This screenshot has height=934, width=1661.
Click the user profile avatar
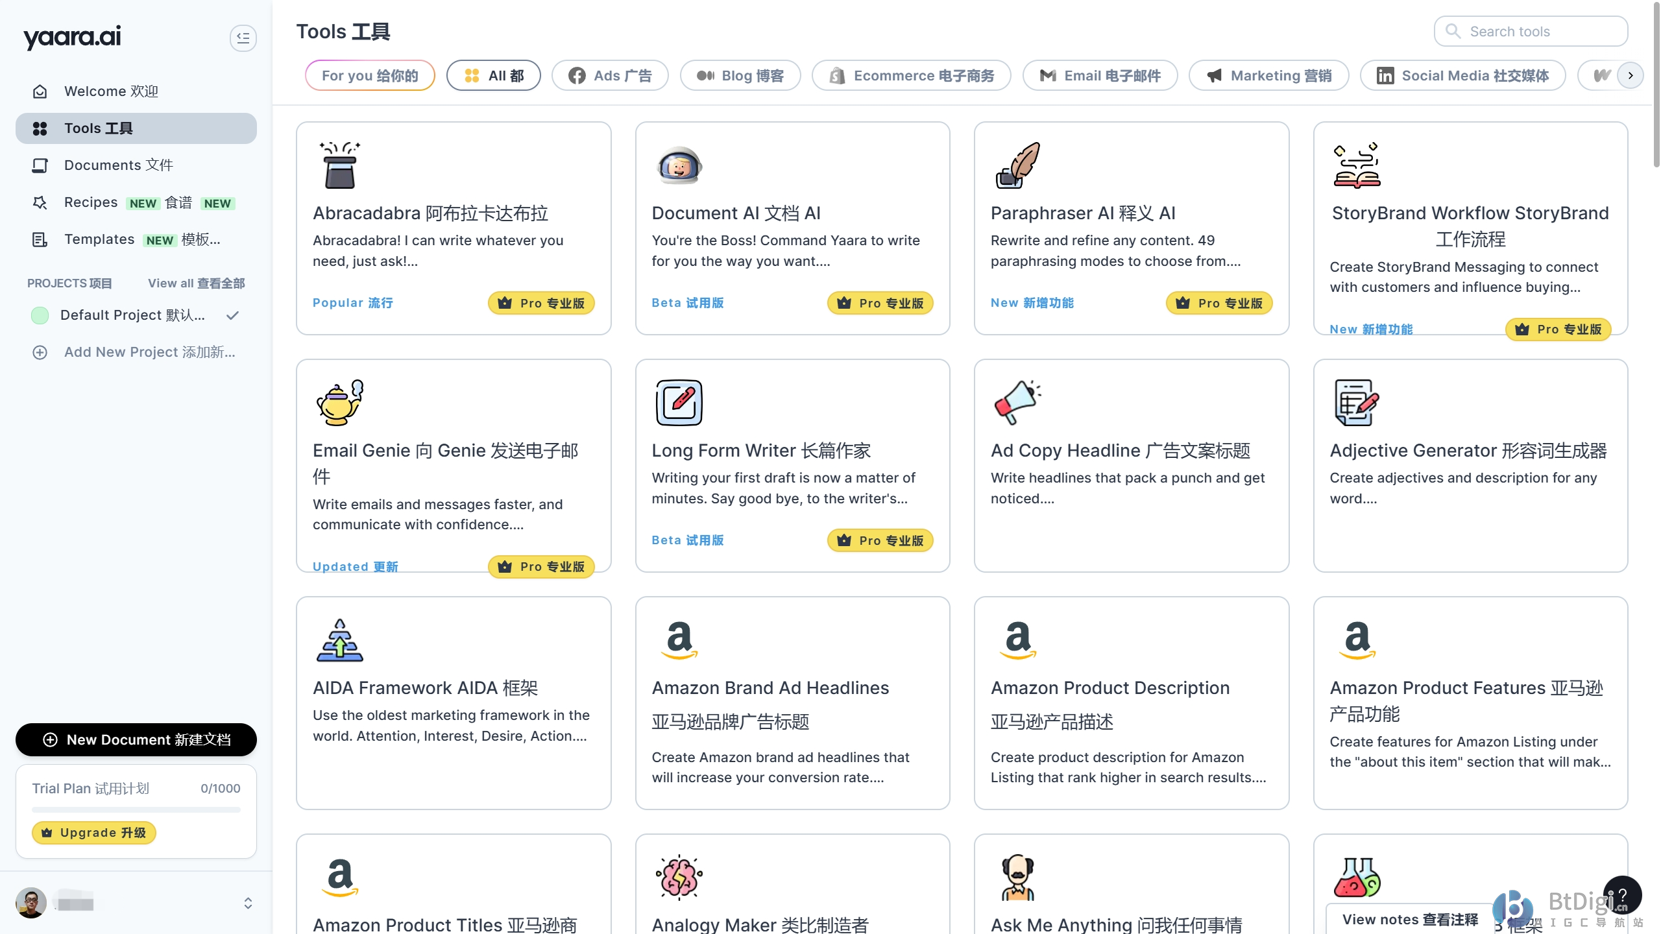(x=30, y=903)
